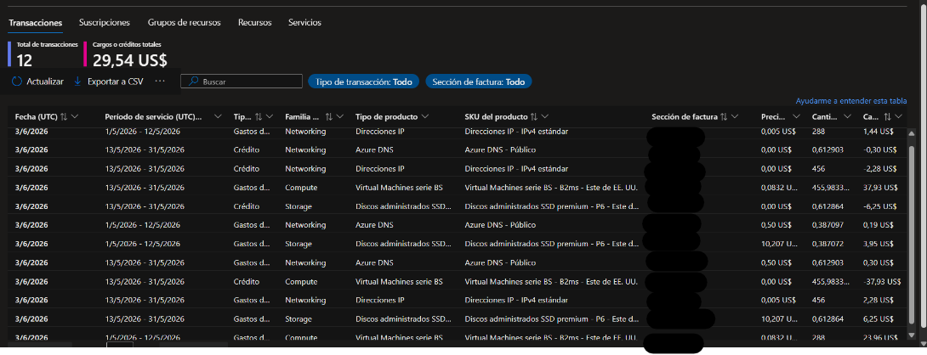
Task: Focus the Buscar search field
Action: pyautogui.click(x=242, y=82)
